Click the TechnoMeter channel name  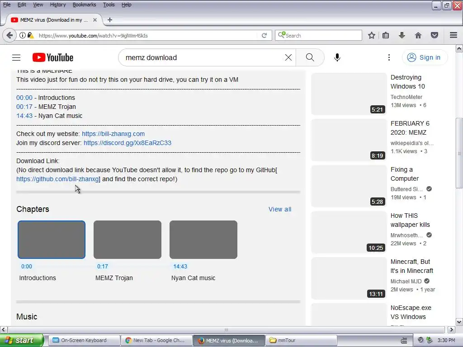[406, 97]
